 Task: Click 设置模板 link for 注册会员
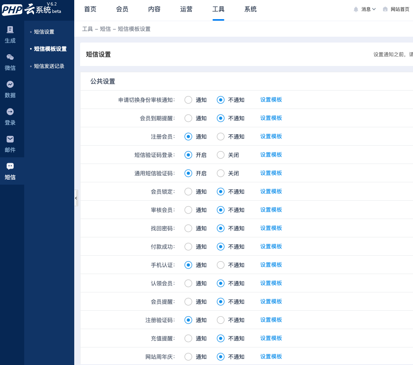pos(271,136)
